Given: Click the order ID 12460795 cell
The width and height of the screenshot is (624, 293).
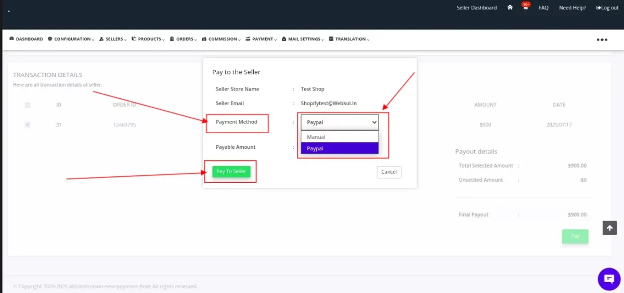Looking at the screenshot, I should [125, 124].
